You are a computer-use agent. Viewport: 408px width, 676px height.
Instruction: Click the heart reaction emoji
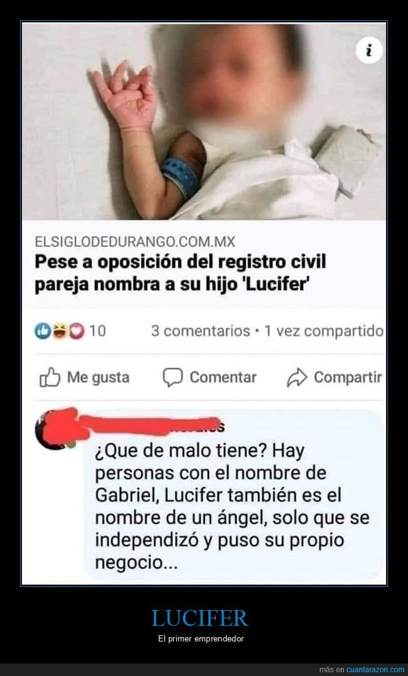point(77,331)
